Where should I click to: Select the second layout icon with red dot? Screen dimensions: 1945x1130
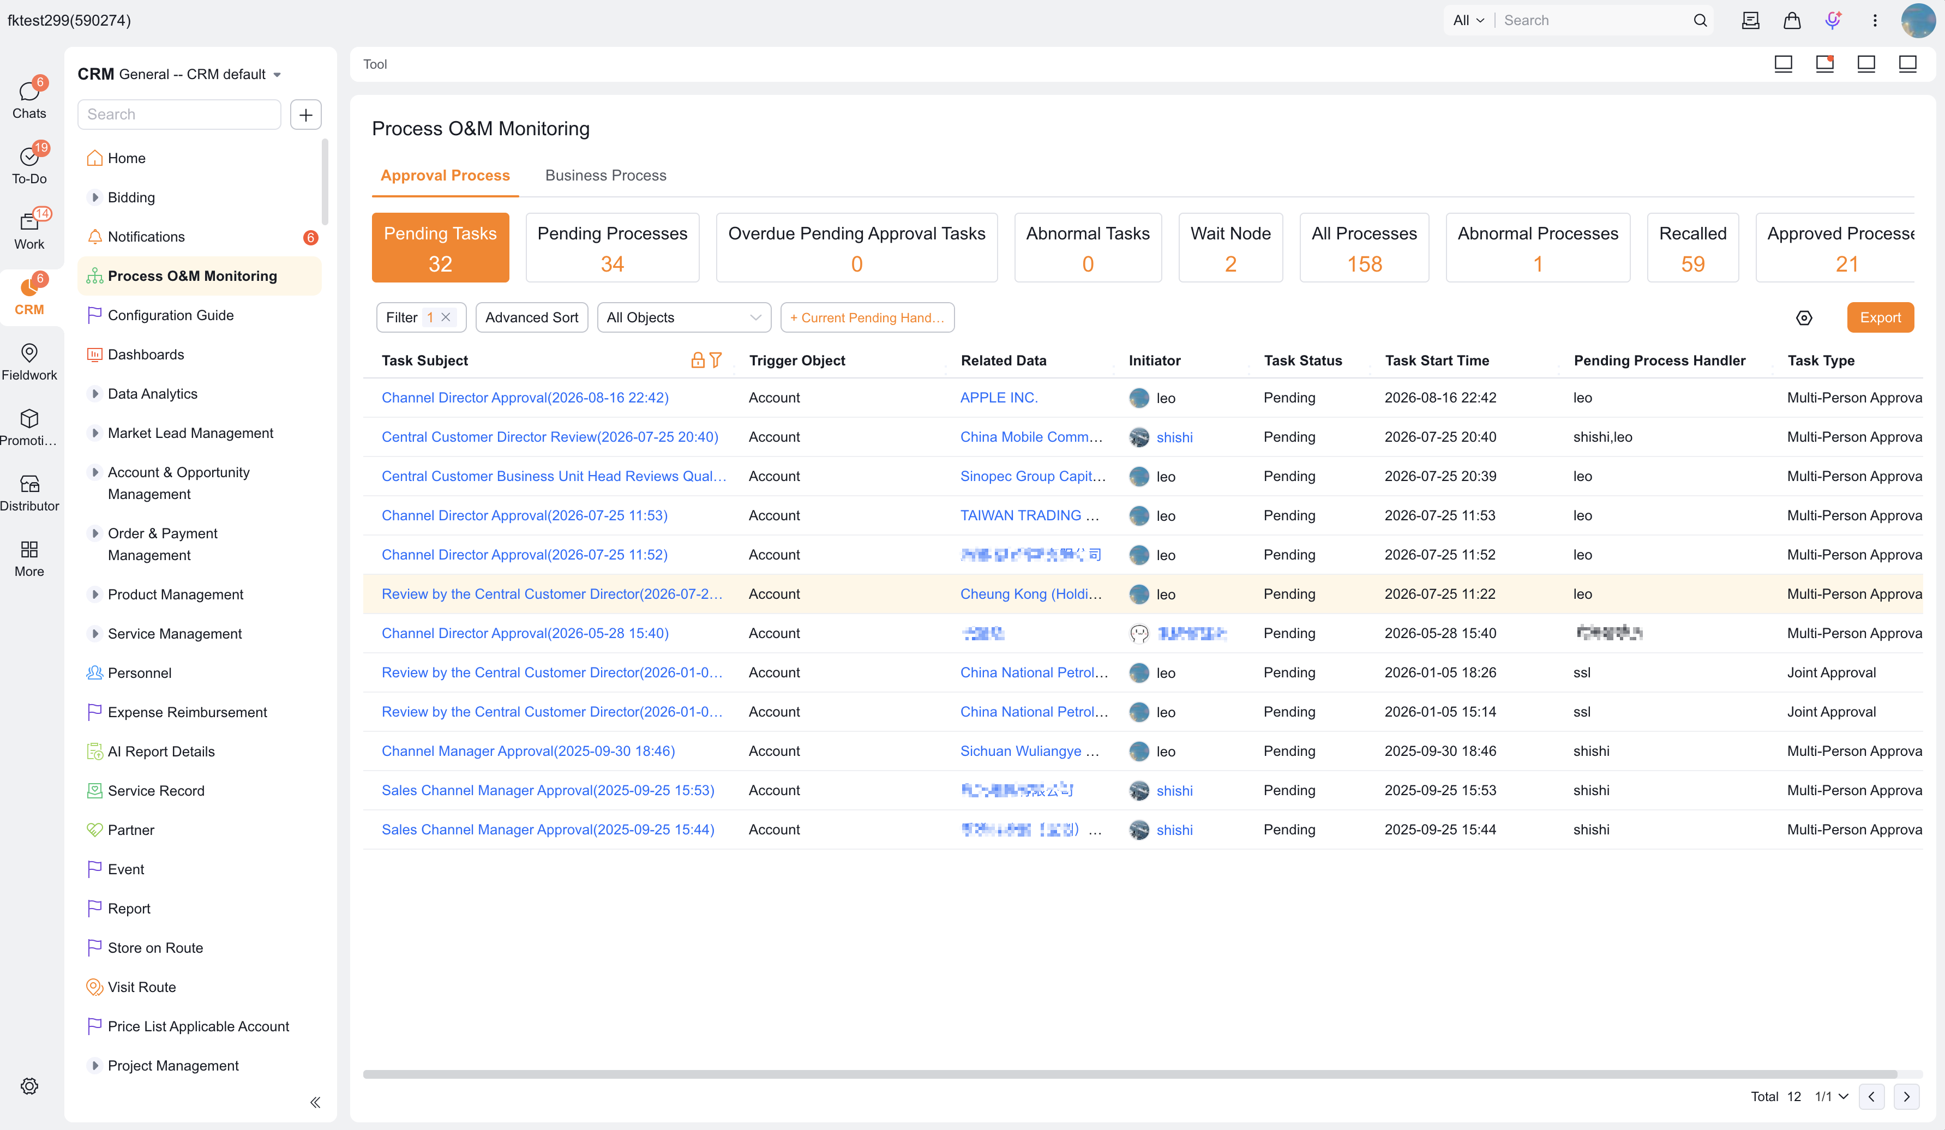pyautogui.click(x=1824, y=64)
